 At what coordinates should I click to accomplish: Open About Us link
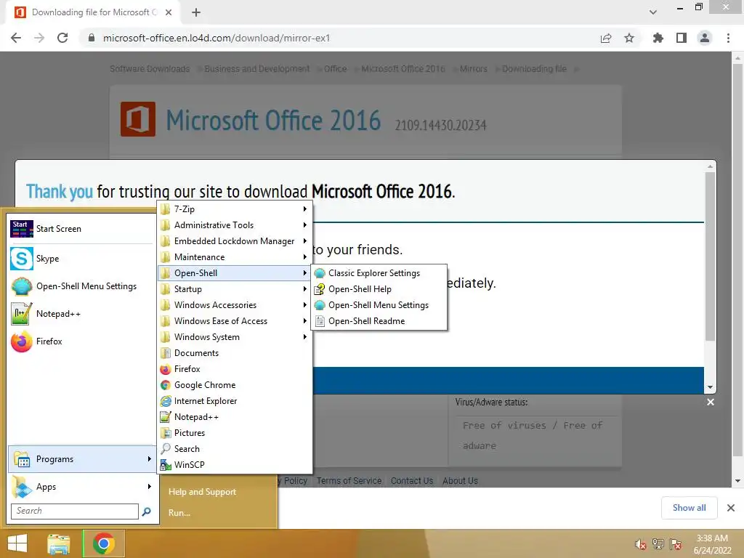(460, 481)
